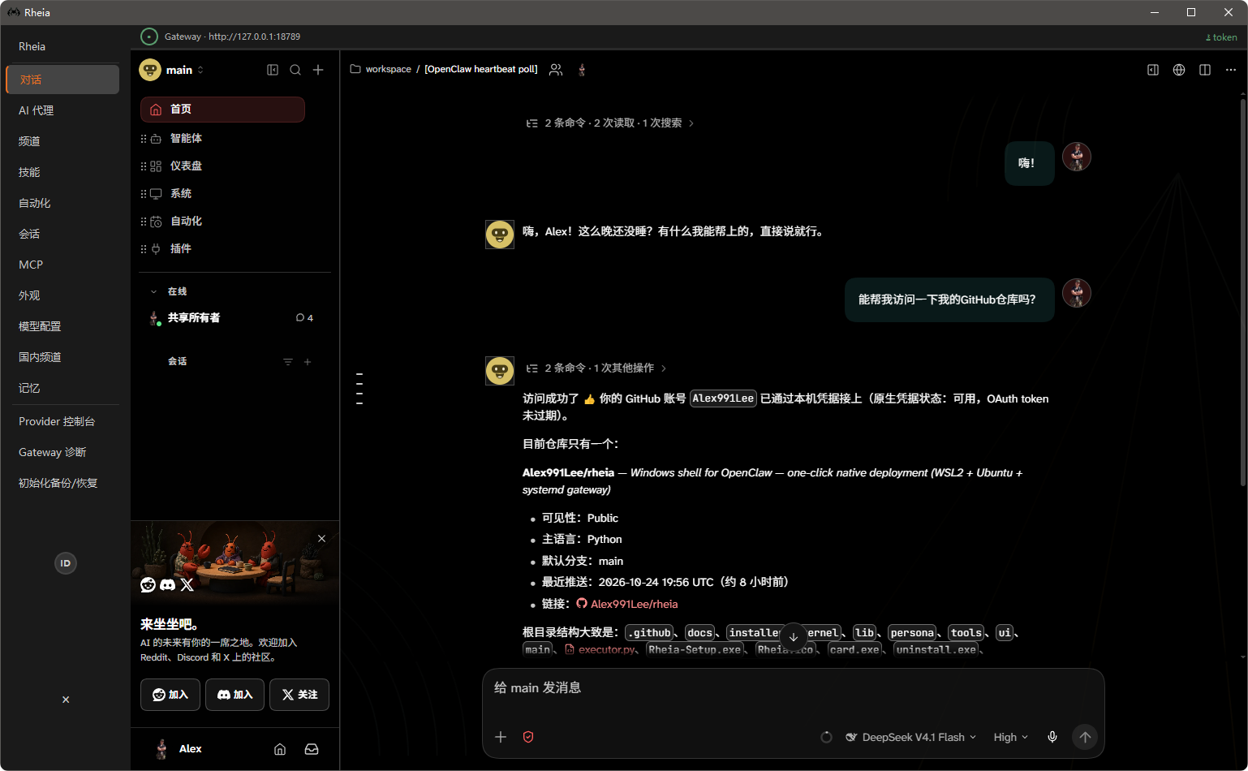Click the red shield icon in composer

(x=528, y=737)
